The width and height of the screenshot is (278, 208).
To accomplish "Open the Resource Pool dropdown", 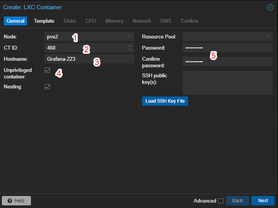I will pos(268,37).
